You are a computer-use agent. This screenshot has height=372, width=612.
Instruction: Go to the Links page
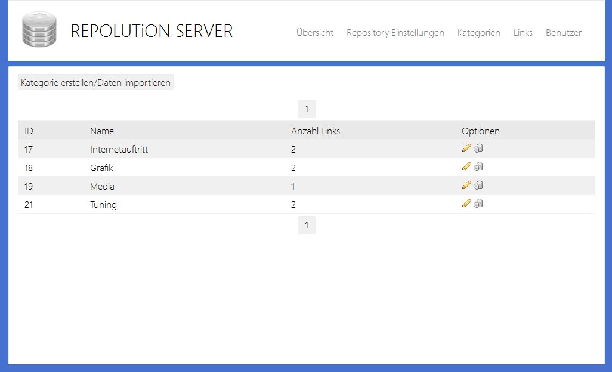pos(523,33)
